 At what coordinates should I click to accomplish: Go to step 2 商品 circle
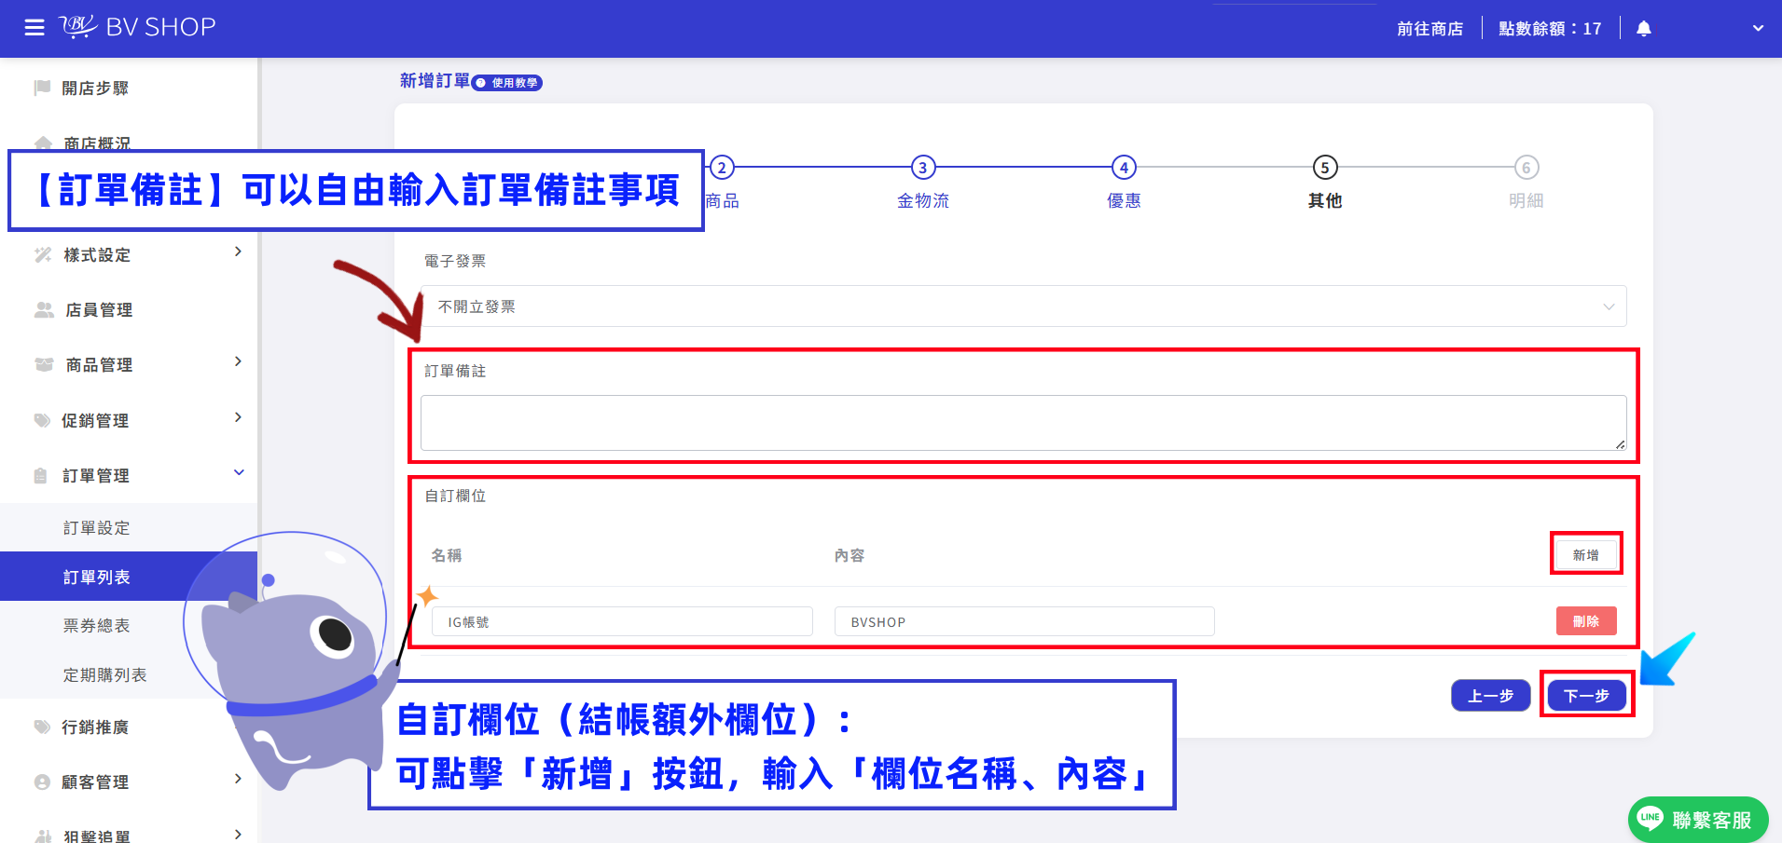click(722, 168)
